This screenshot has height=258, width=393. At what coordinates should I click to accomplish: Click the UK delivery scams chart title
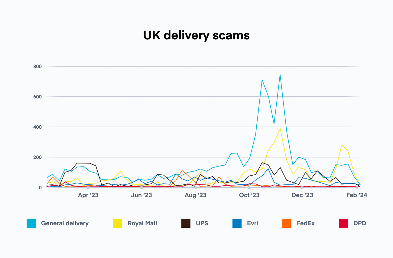point(197,36)
